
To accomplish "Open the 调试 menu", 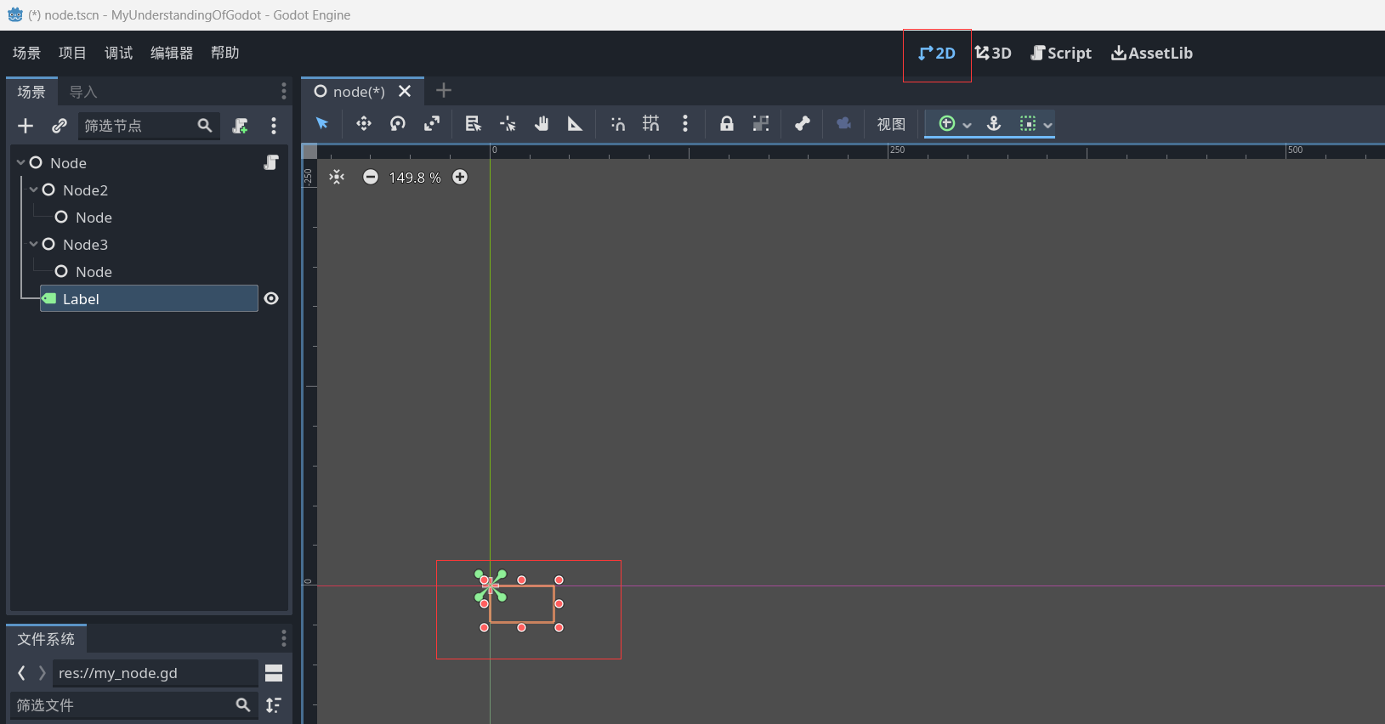I will [118, 53].
